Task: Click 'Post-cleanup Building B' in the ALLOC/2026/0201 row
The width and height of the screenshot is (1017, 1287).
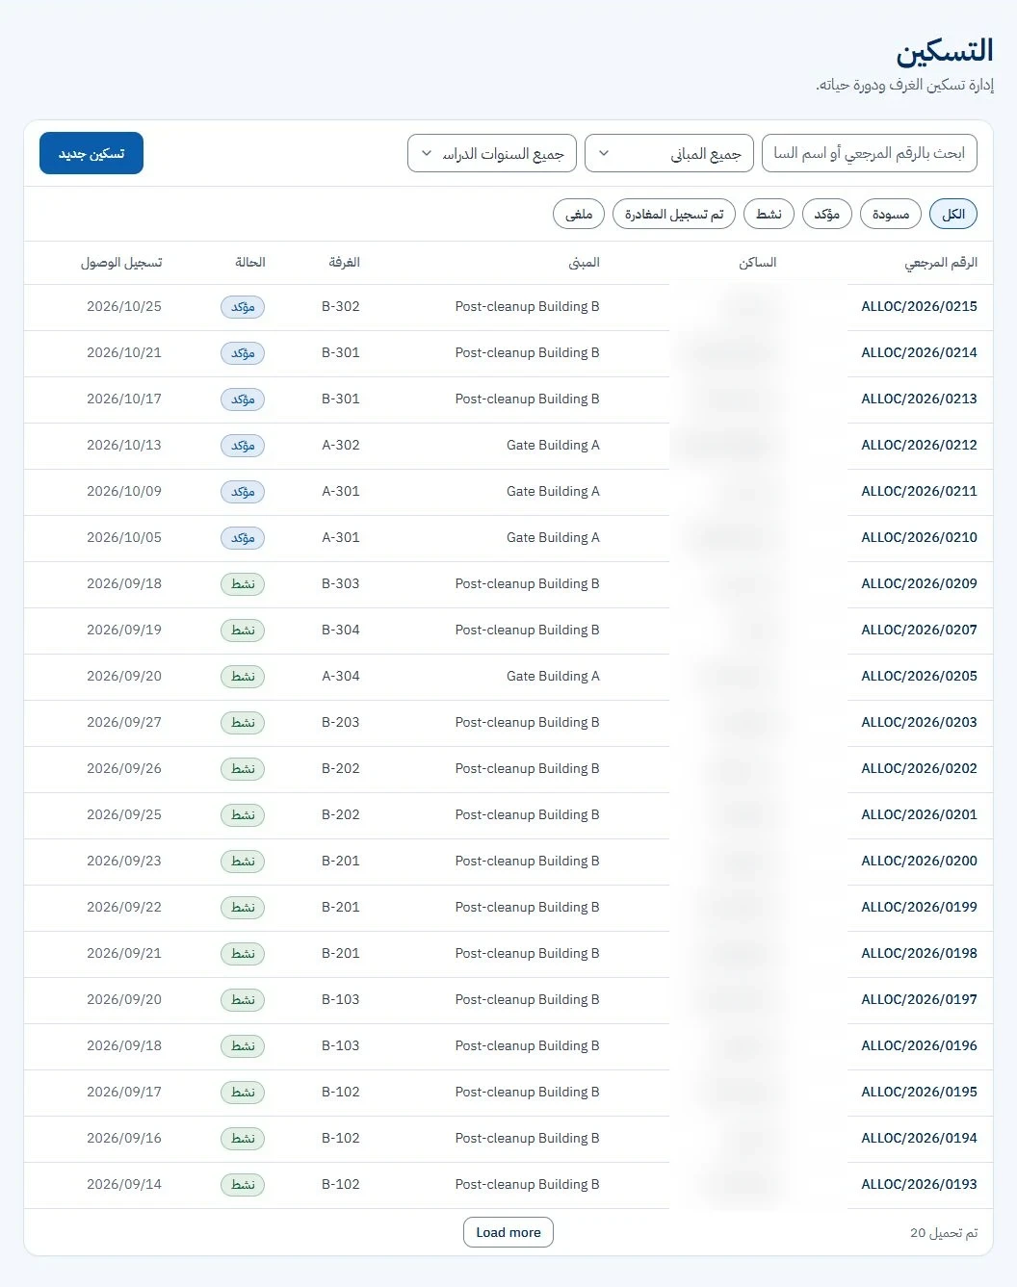Action: pyautogui.click(x=528, y=814)
